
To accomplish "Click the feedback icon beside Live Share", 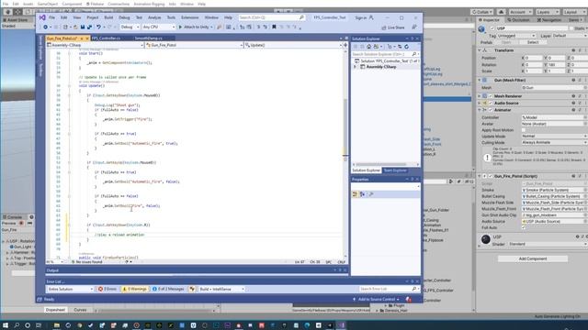I will click(x=414, y=27).
